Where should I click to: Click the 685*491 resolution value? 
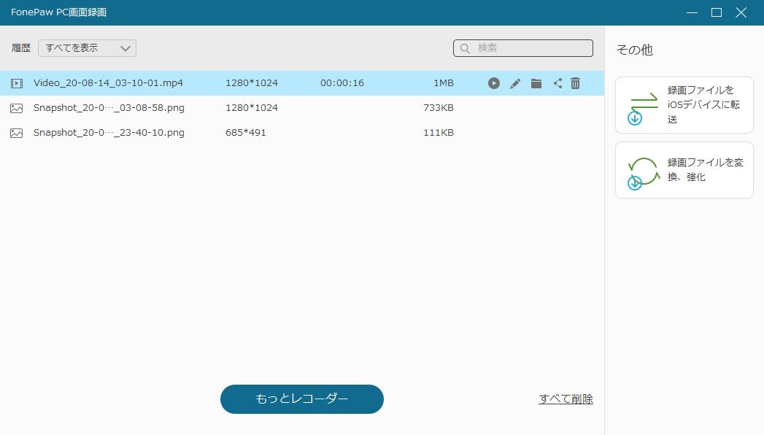click(246, 133)
